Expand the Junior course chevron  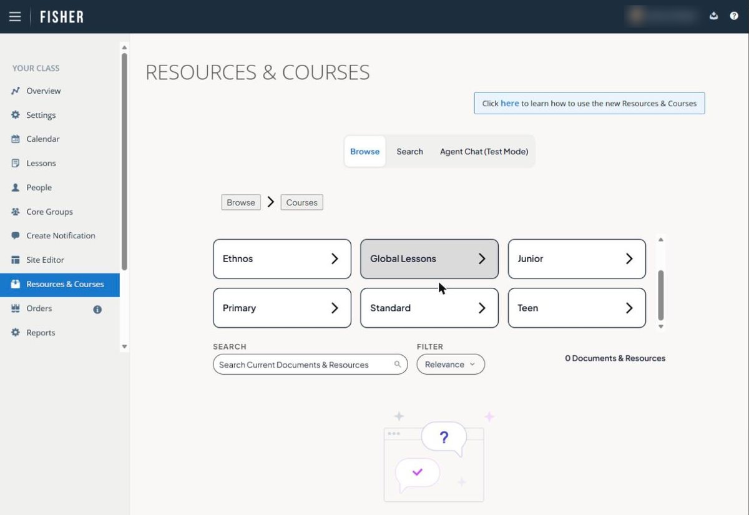pyautogui.click(x=629, y=258)
